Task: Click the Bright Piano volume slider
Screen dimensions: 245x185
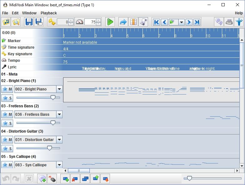Action: (38, 98)
